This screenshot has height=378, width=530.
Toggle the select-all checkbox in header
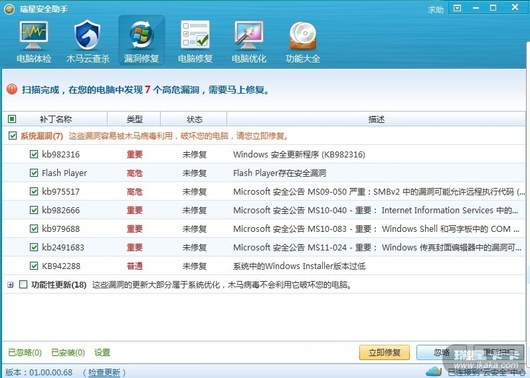pos(12,119)
